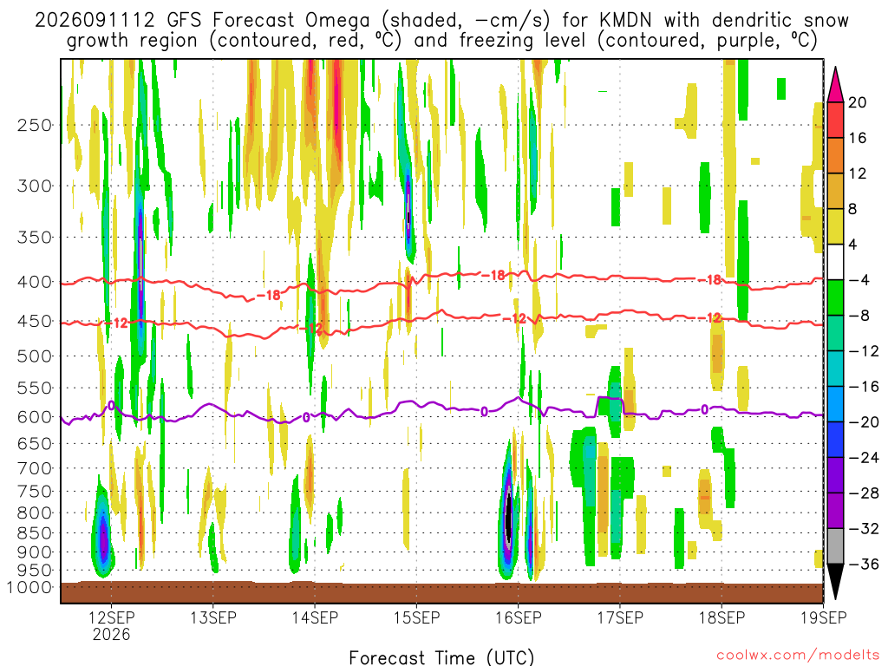The height and width of the screenshot is (666, 888).
Task: Click the 18SEP forecast date label
Action: (x=721, y=617)
